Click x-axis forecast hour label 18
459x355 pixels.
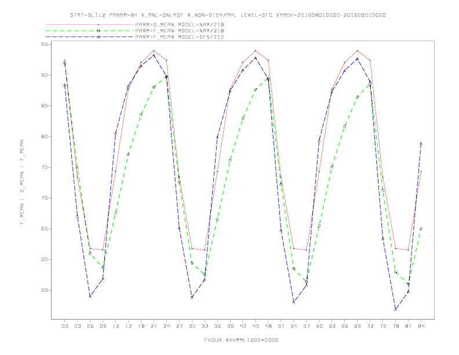point(141,326)
